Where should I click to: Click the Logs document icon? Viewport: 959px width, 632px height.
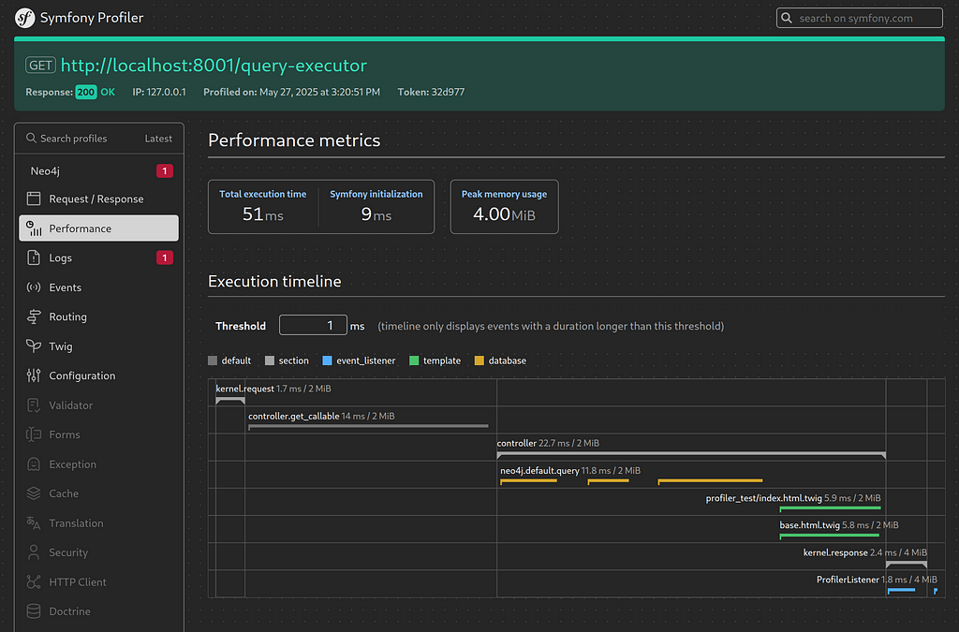click(34, 257)
